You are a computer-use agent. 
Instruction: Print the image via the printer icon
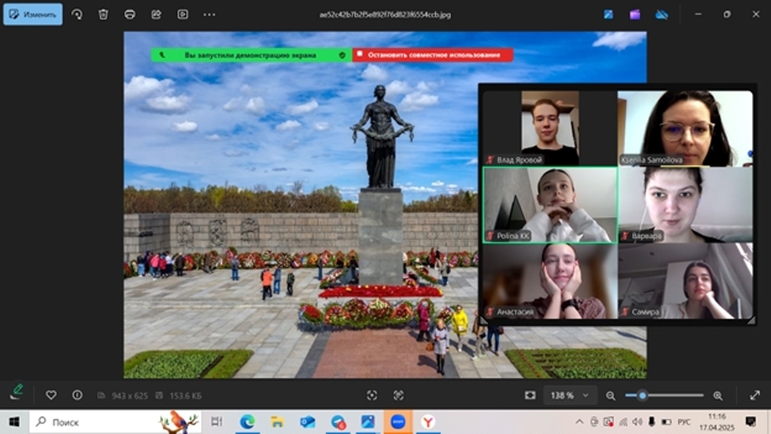130,14
